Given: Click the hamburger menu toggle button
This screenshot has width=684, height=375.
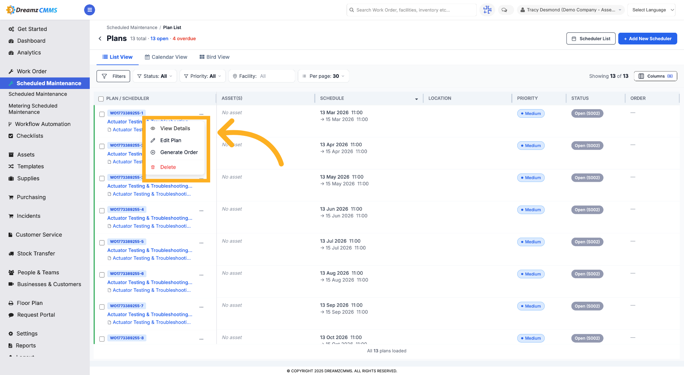Looking at the screenshot, I should tap(89, 10).
